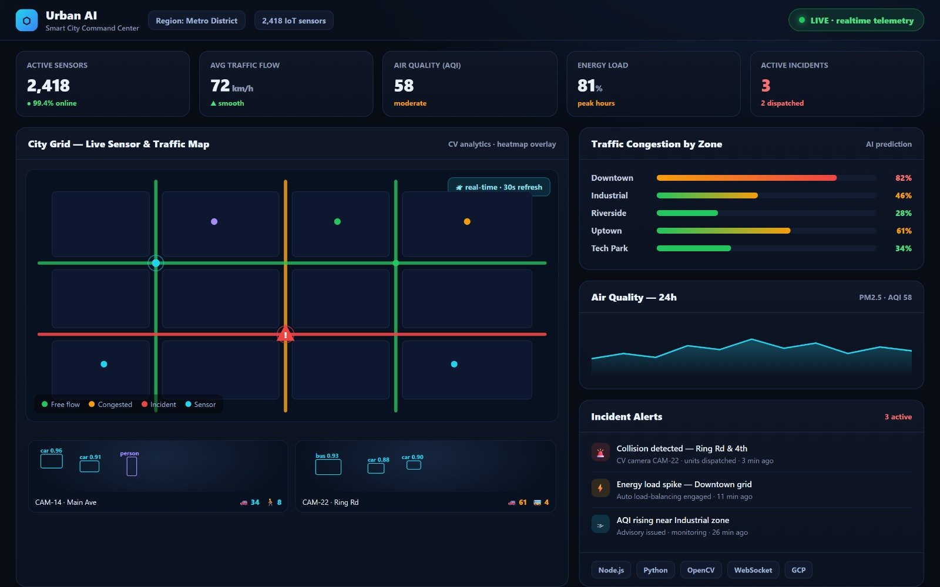Click the 2,418 IoT sensors chip
The image size is (940, 587).
click(294, 21)
